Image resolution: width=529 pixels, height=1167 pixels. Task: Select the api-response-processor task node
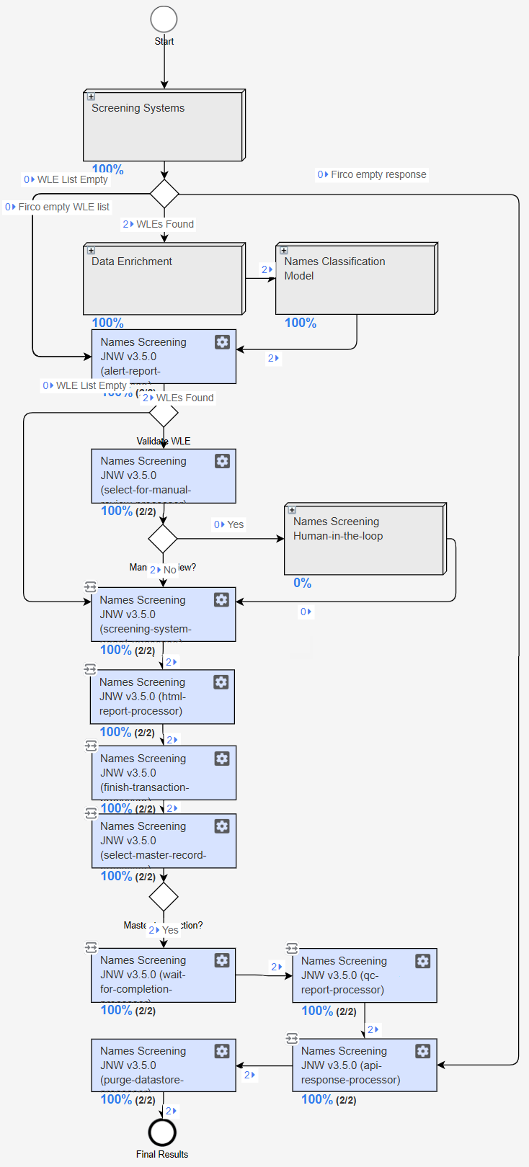[365, 1065]
